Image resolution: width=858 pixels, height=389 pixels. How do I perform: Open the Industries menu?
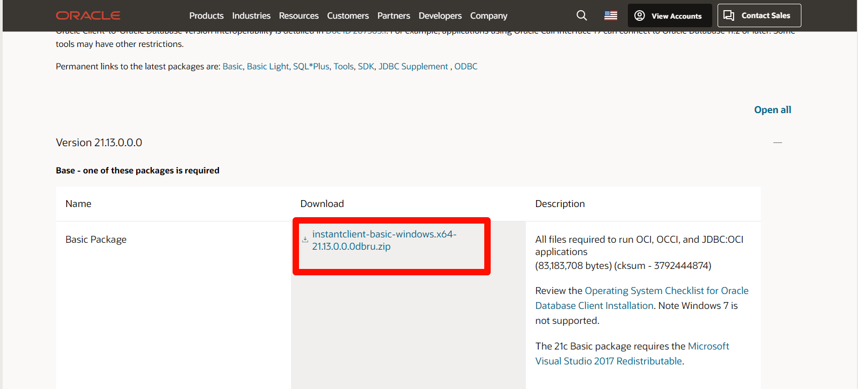pyautogui.click(x=251, y=16)
